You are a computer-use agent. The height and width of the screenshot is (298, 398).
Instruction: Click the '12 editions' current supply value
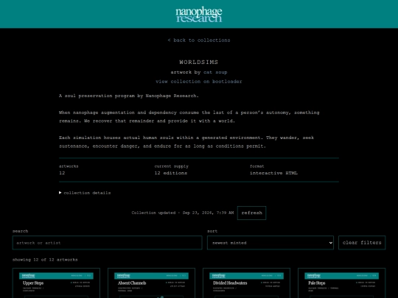coord(171,173)
